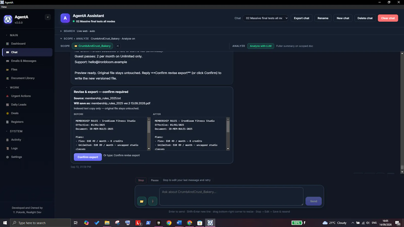Screen dimensions: 404x227
Task: Focus the Ask about CrumbAndCrust_Bakery input
Action: (x=231, y=196)
